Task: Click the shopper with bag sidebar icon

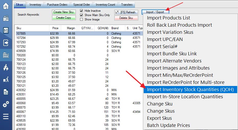Action: click(6, 67)
